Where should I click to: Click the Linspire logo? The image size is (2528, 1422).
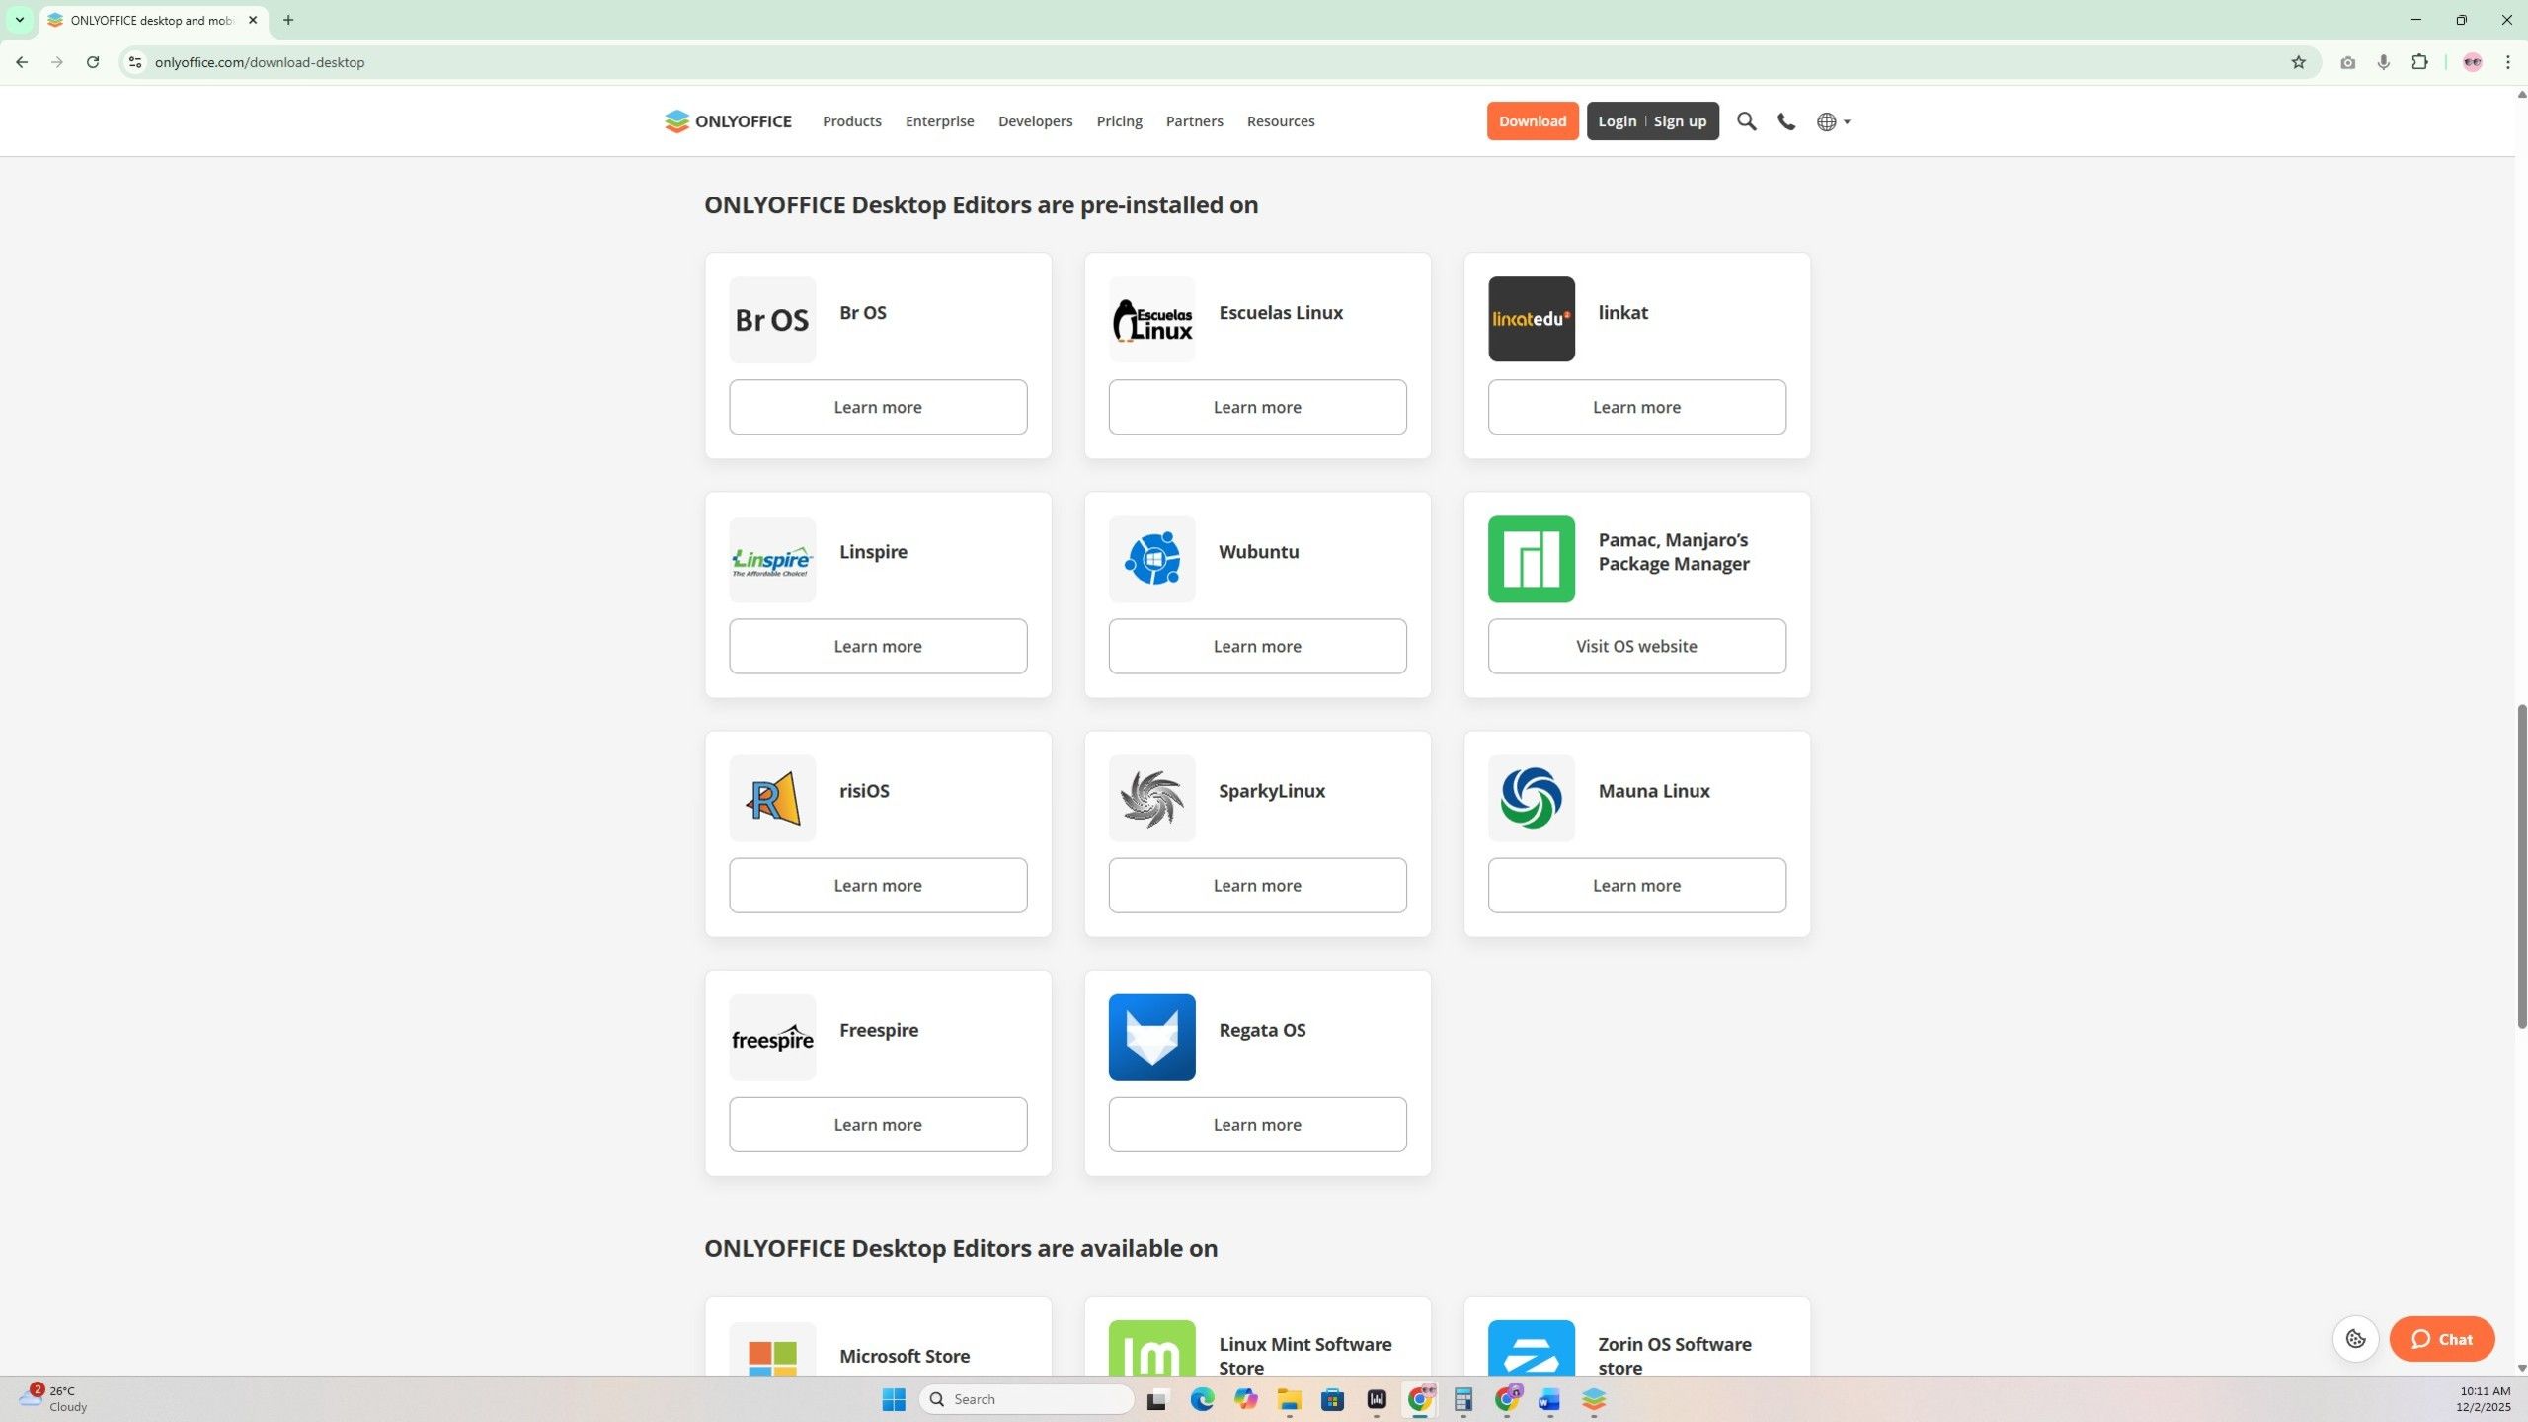click(772, 559)
